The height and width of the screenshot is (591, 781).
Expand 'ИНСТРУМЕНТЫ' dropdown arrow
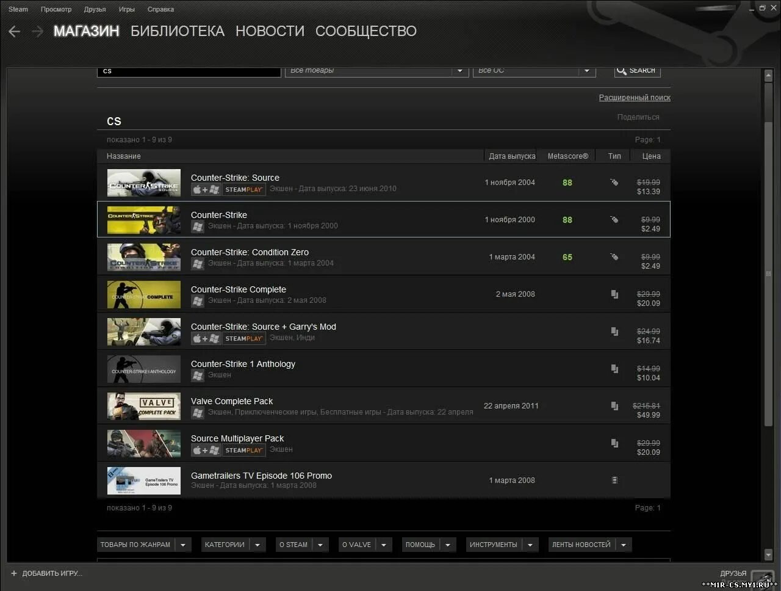click(x=530, y=545)
